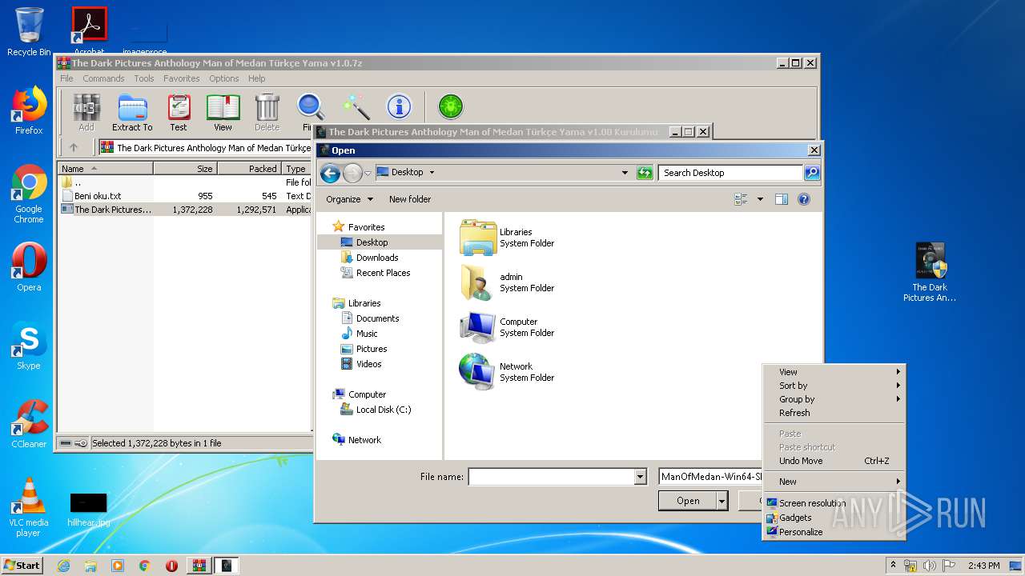Sort by the Size column header
Viewport: 1025px width, 576px height.
click(x=185, y=169)
